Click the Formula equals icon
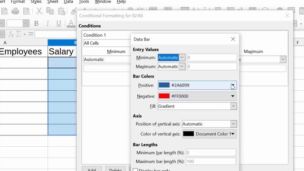 (31, 34)
